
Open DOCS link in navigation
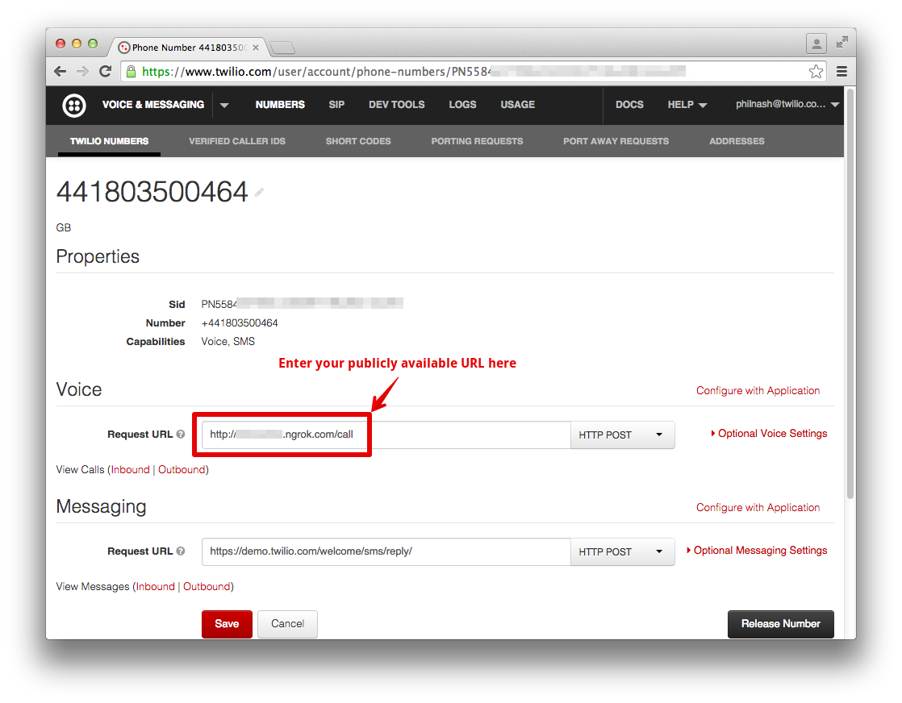tap(629, 105)
